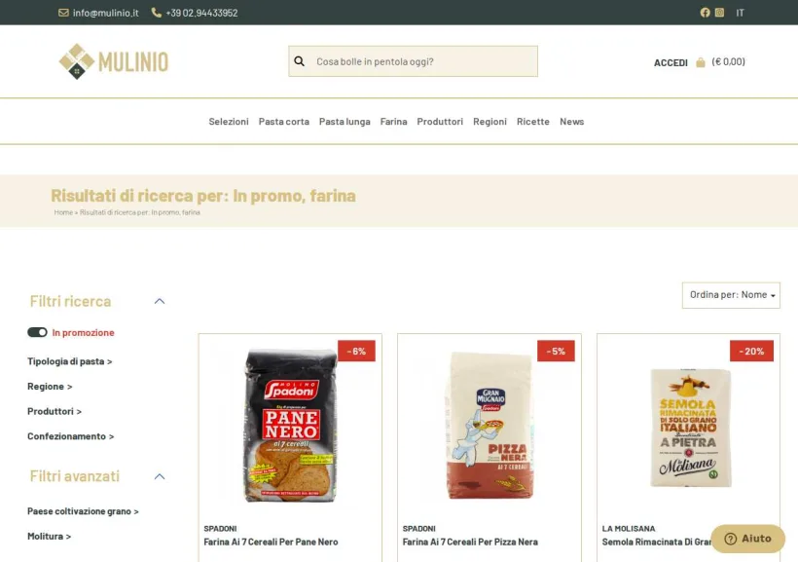The width and height of the screenshot is (798, 562).
Task: Click the phone handset icon
Action: coord(157,13)
